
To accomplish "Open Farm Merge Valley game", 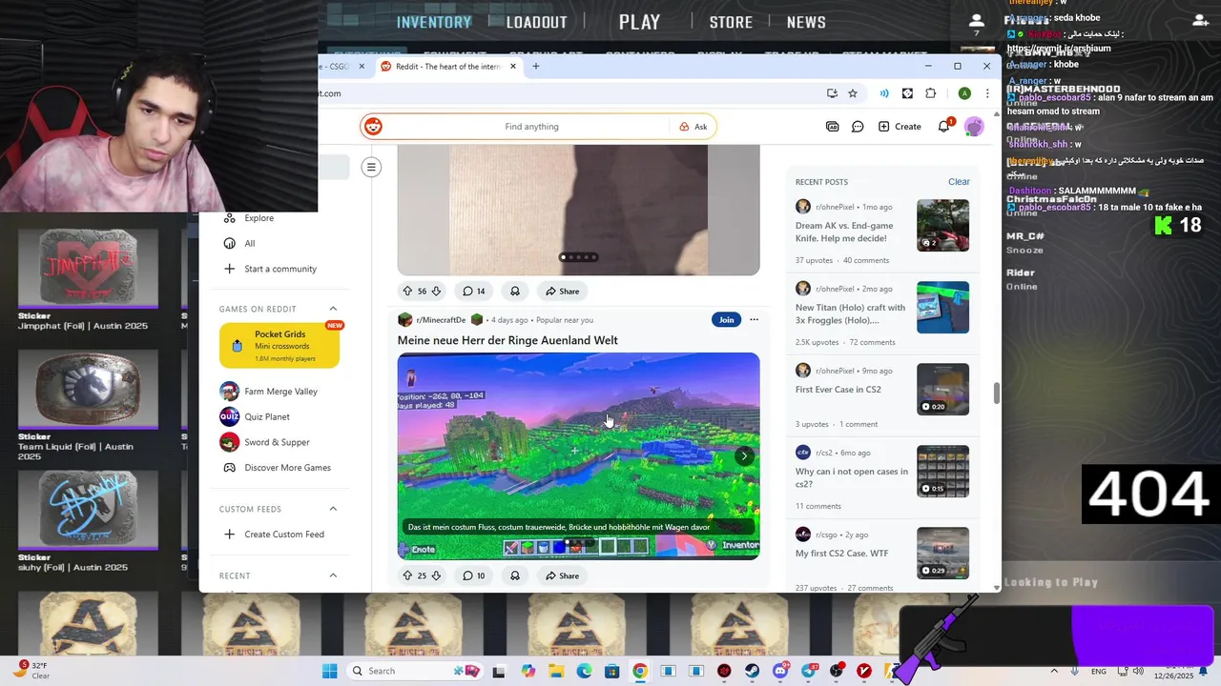I will 280,392.
